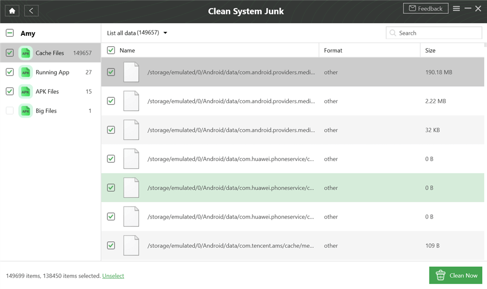Enable the Big Files checkbox
487x289 pixels.
(9, 111)
